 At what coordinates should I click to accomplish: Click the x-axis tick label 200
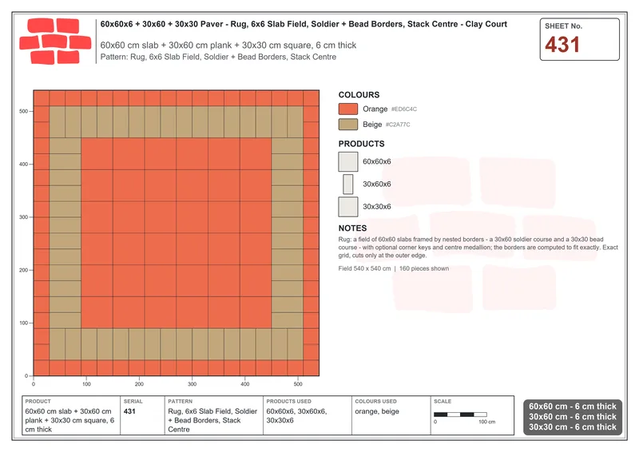pos(139,384)
